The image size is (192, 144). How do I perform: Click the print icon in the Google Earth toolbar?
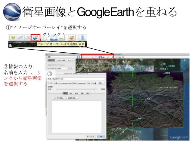pos(120,57)
